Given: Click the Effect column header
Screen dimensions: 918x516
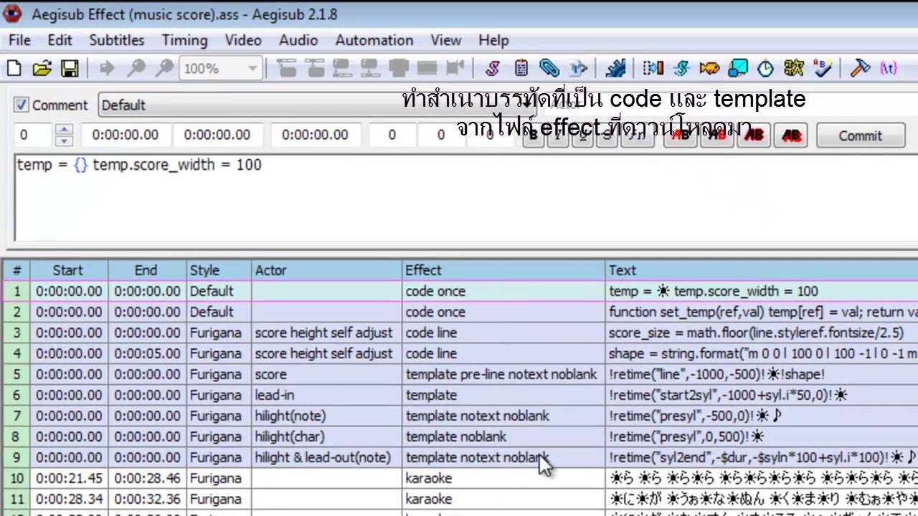Looking at the screenshot, I should [x=503, y=270].
